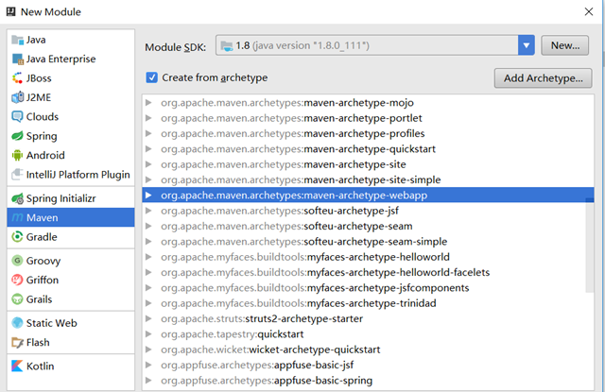The height and width of the screenshot is (392, 605).
Task: Click the Java Enterprise icon
Action: pos(17,59)
